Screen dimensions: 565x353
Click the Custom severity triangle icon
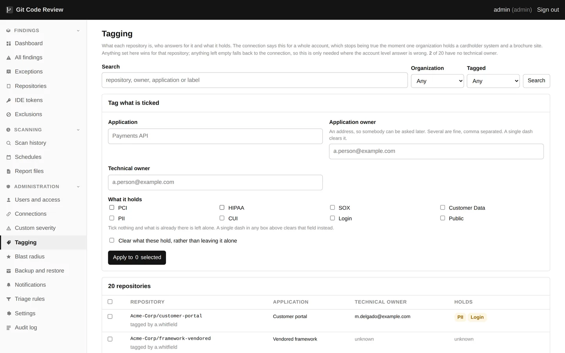click(x=9, y=228)
